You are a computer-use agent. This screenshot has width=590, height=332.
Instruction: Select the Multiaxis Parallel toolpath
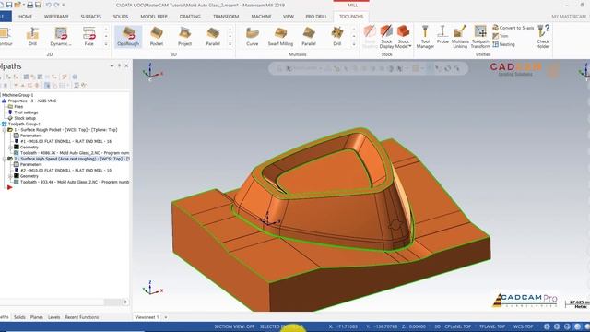click(309, 37)
